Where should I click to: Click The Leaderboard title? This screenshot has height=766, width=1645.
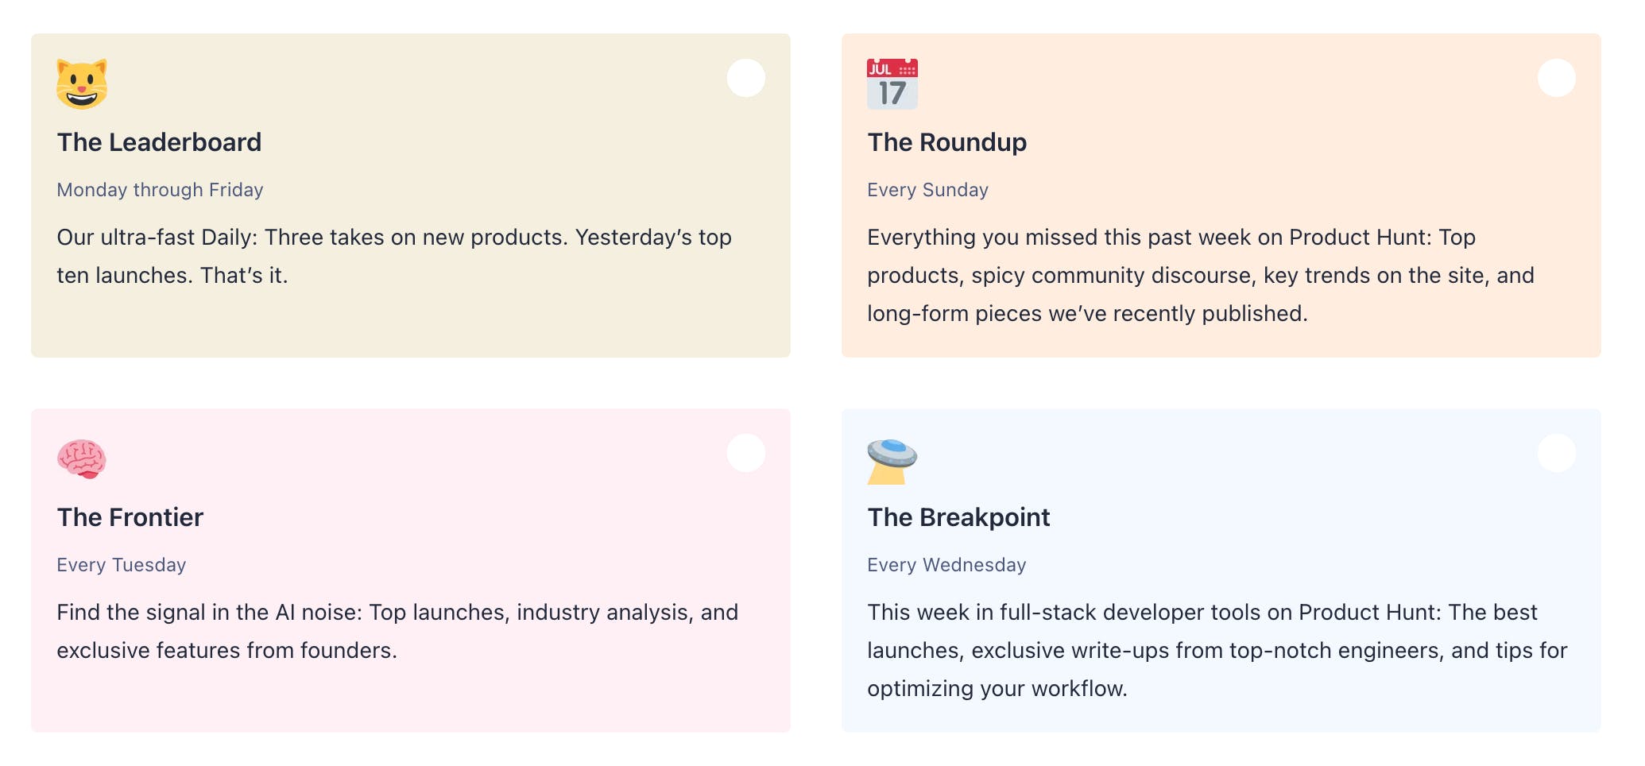(159, 142)
